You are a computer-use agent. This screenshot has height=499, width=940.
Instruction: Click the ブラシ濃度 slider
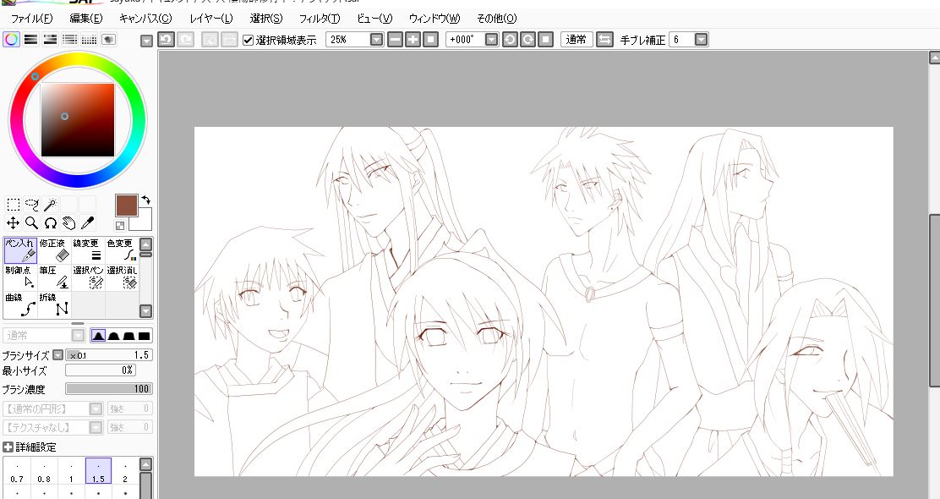click(x=109, y=389)
